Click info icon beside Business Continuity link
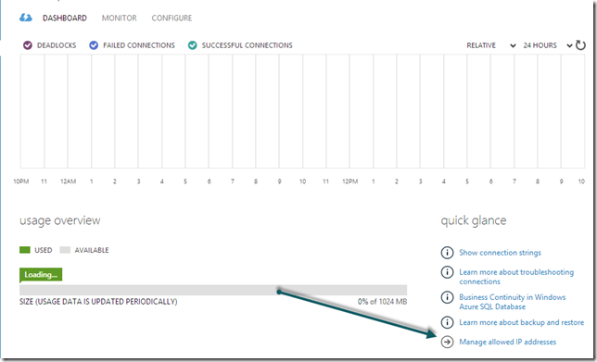597x362 pixels. [447, 297]
